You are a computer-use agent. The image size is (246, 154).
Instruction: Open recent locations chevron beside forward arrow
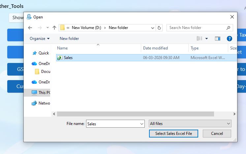point(47,28)
